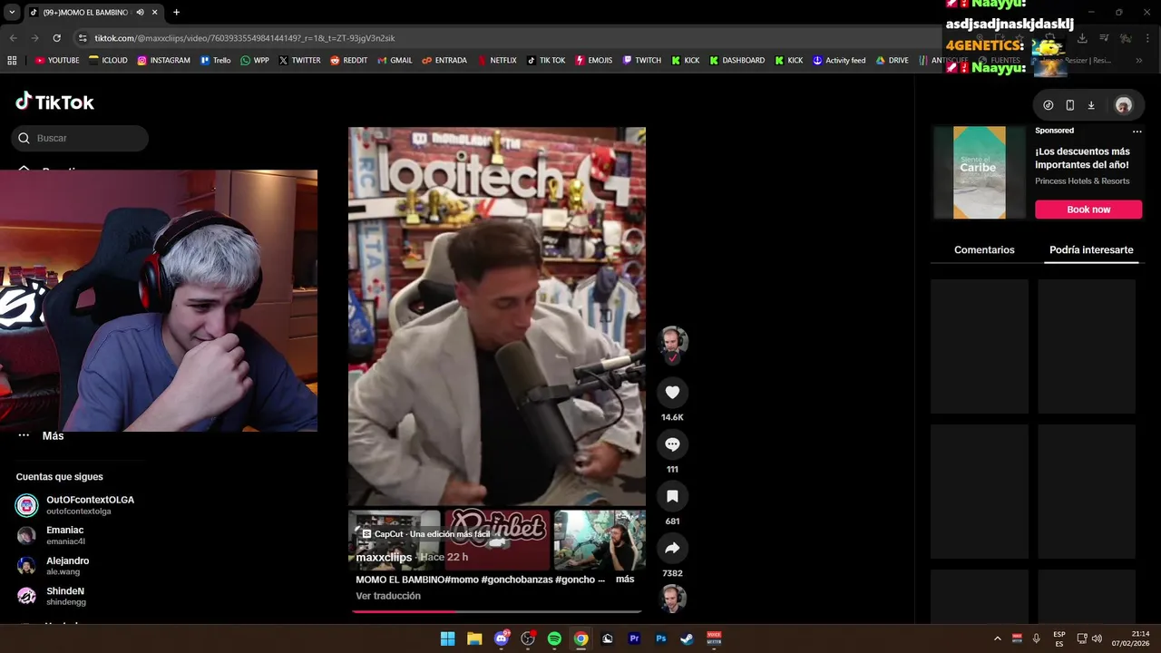The height and width of the screenshot is (653, 1161).
Task: Click the address bar URL
Action: pos(245,38)
